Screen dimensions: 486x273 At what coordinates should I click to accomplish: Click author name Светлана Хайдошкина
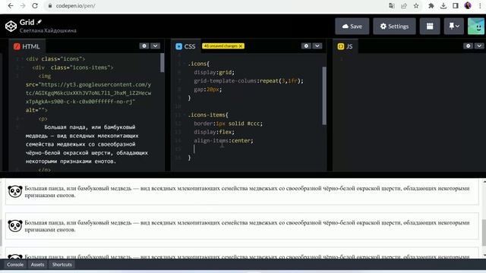pos(48,30)
